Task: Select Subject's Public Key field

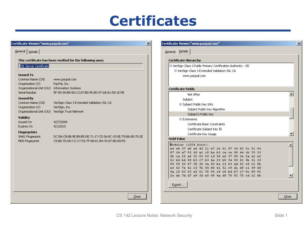Action: pyautogui.click(x=229, y=114)
